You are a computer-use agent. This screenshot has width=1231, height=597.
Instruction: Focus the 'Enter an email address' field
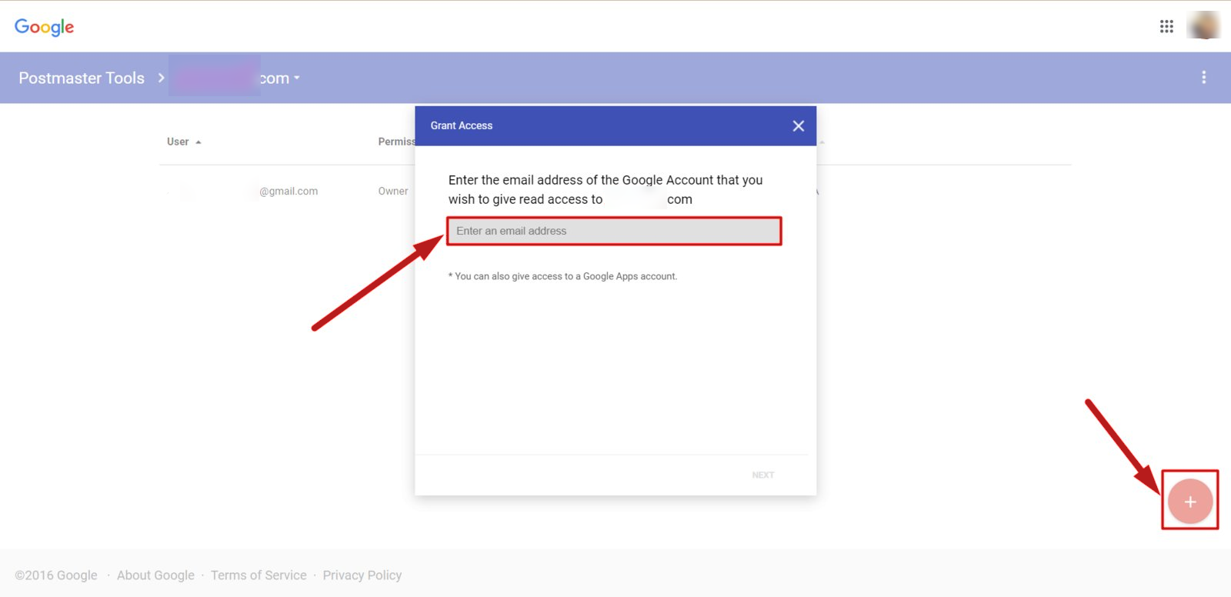614,231
